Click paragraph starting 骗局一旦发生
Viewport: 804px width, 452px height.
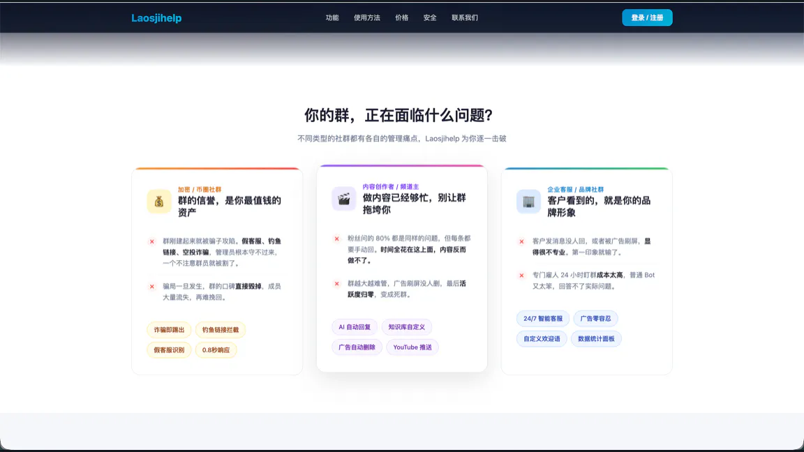(x=222, y=292)
